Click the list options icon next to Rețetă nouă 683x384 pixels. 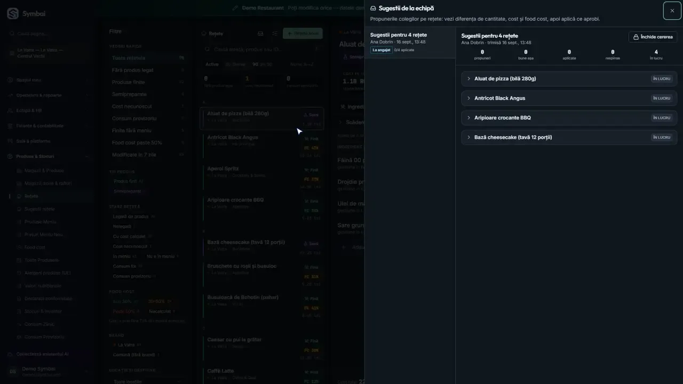(275, 34)
